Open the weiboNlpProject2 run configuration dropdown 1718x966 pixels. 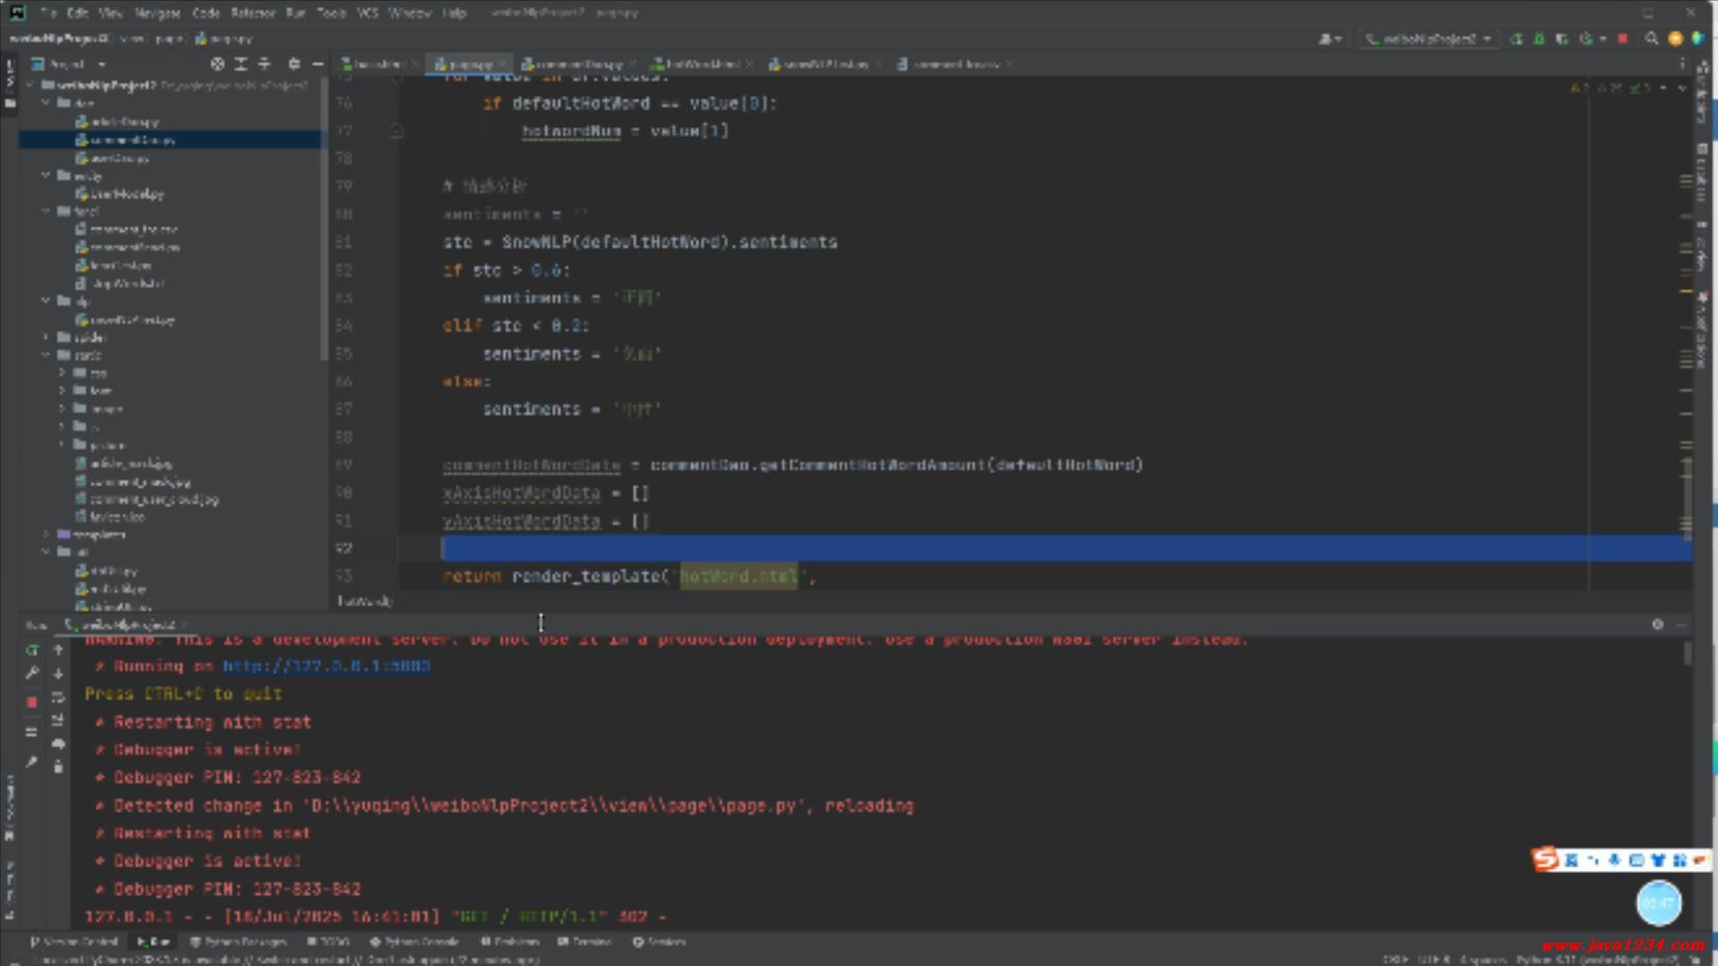1429,39
